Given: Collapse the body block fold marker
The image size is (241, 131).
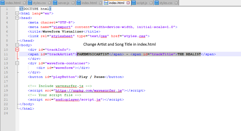Looking at the screenshot, I should [x=17, y=45].
